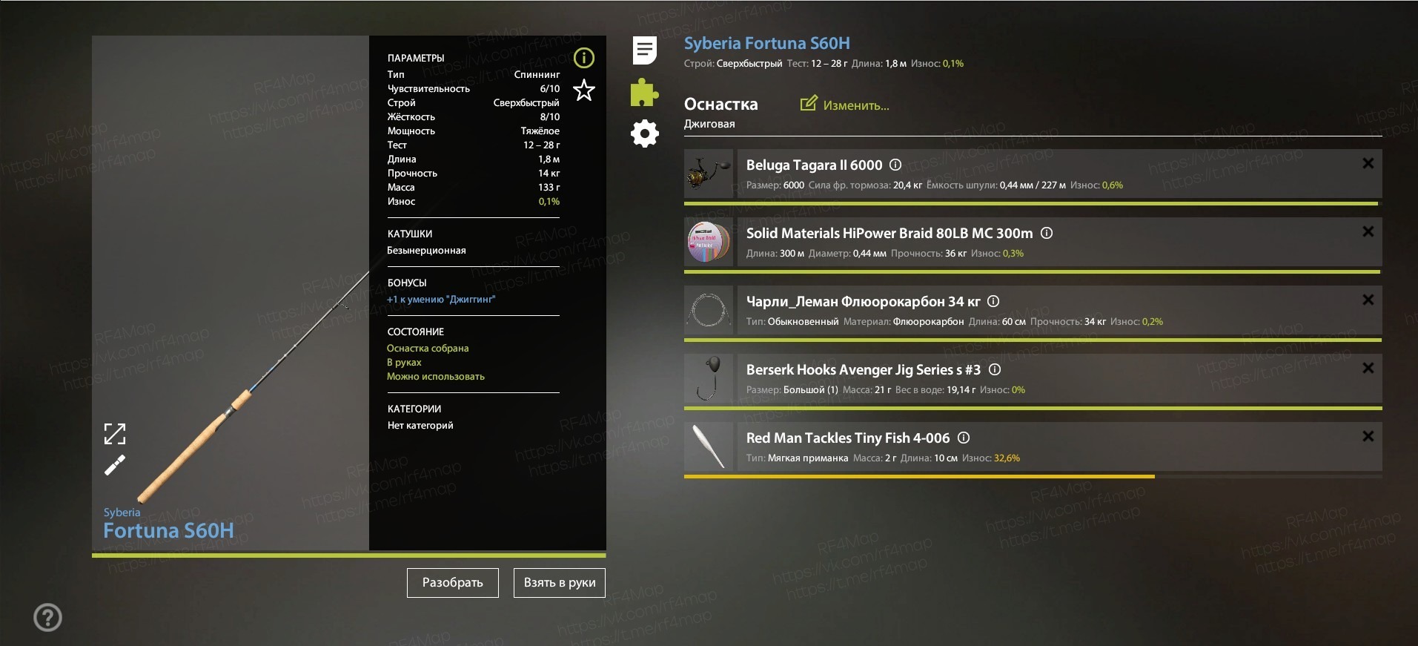
Task: Click the Beluga Tagara II 6000 name
Action: pos(814,165)
